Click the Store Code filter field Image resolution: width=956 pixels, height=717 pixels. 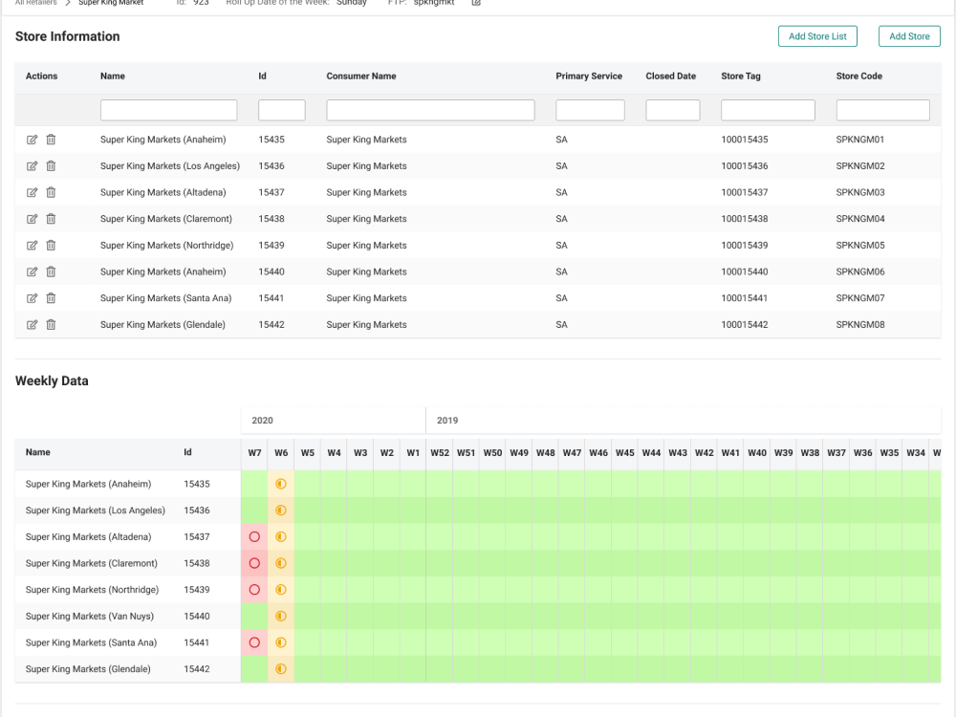pyautogui.click(x=882, y=110)
